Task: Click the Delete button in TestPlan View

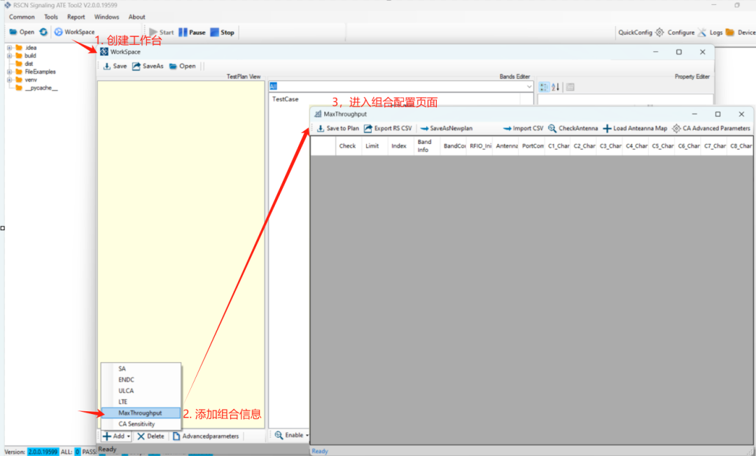Action: [151, 436]
